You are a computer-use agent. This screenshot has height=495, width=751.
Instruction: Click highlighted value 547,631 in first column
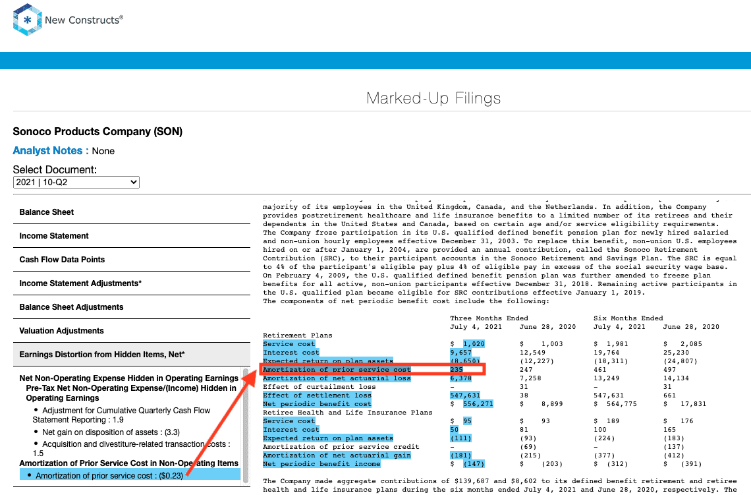(465, 395)
